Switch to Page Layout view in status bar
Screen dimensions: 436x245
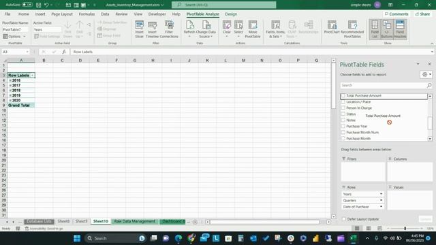369,229
